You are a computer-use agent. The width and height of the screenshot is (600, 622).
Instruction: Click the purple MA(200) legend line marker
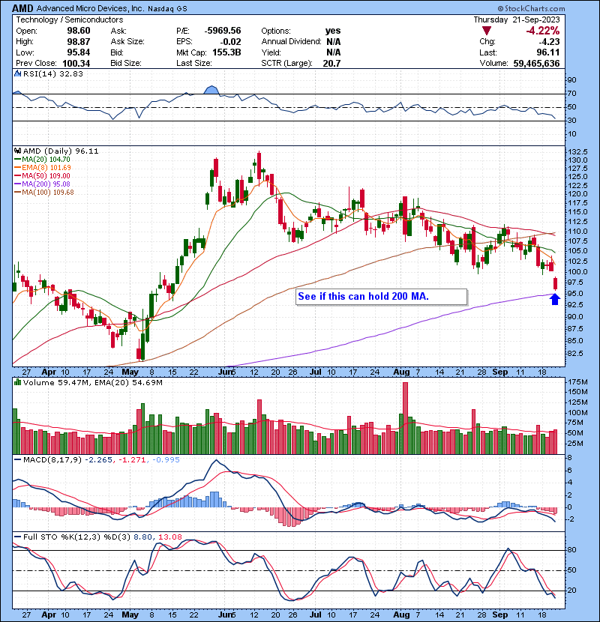[x=17, y=184]
